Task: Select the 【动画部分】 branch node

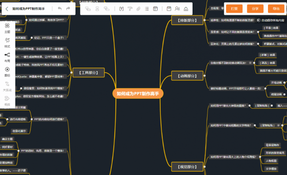Action: pos(187,76)
